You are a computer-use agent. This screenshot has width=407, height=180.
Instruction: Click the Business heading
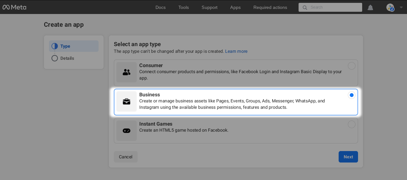tap(149, 95)
